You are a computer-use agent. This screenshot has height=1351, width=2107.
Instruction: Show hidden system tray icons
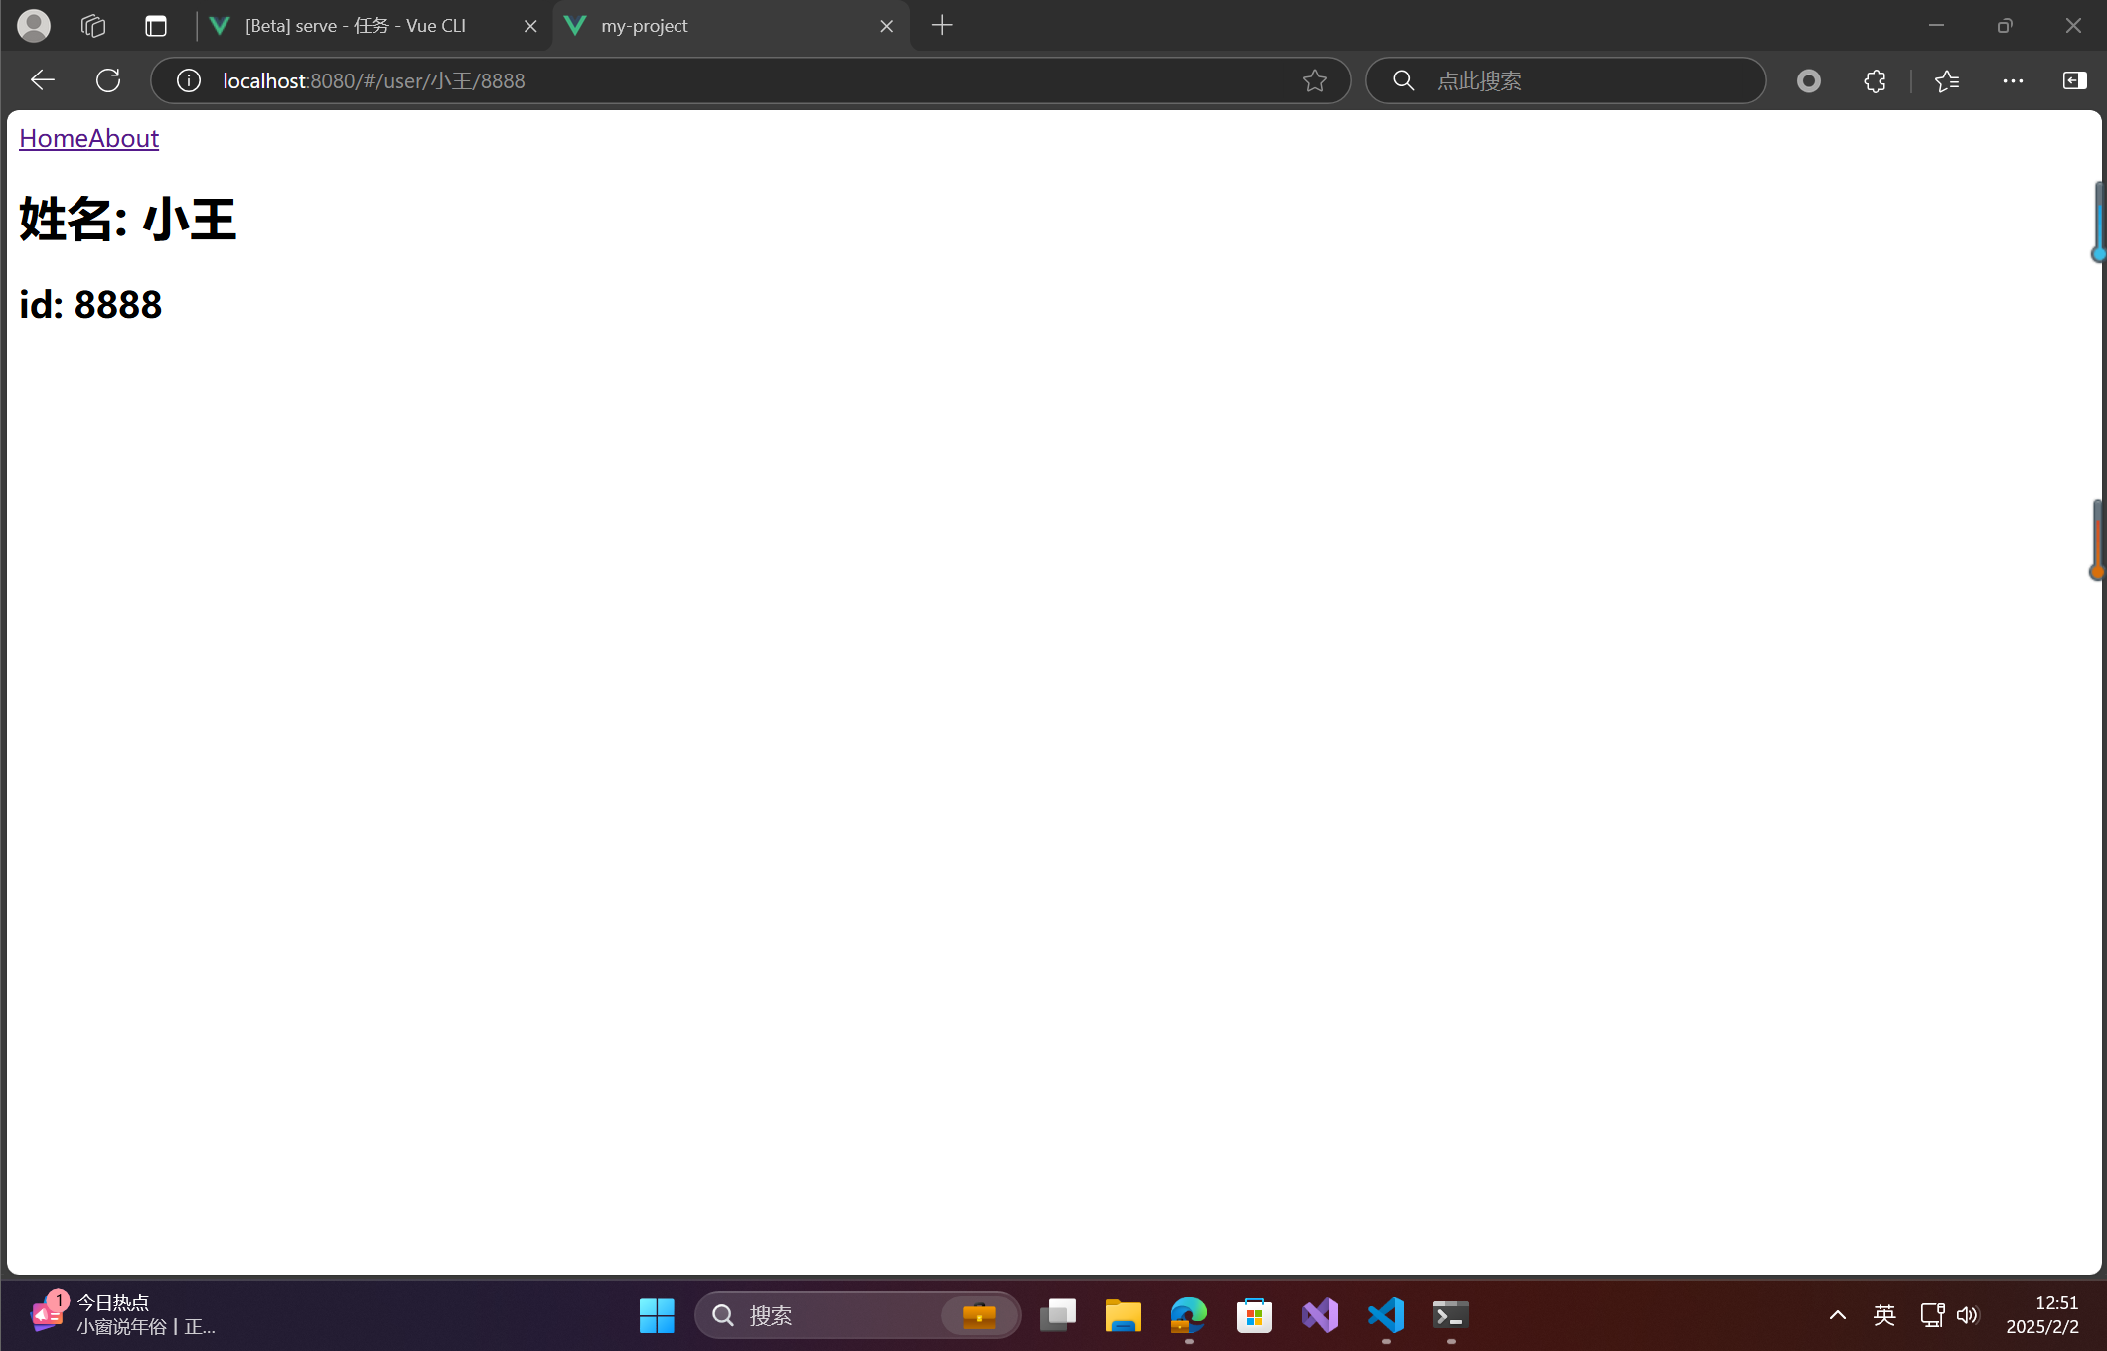(1837, 1315)
